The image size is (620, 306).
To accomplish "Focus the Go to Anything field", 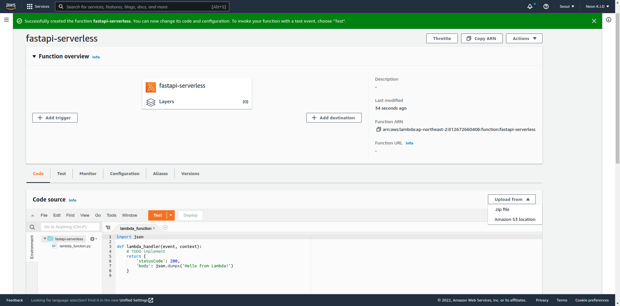I will [x=70, y=227].
